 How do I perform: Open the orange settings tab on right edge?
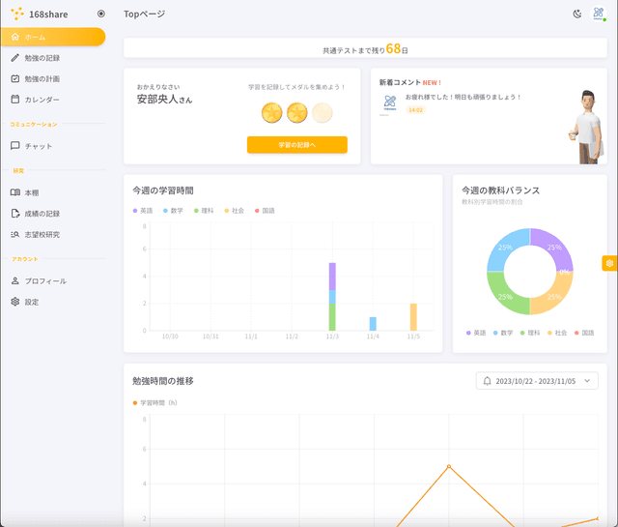click(x=609, y=263)
